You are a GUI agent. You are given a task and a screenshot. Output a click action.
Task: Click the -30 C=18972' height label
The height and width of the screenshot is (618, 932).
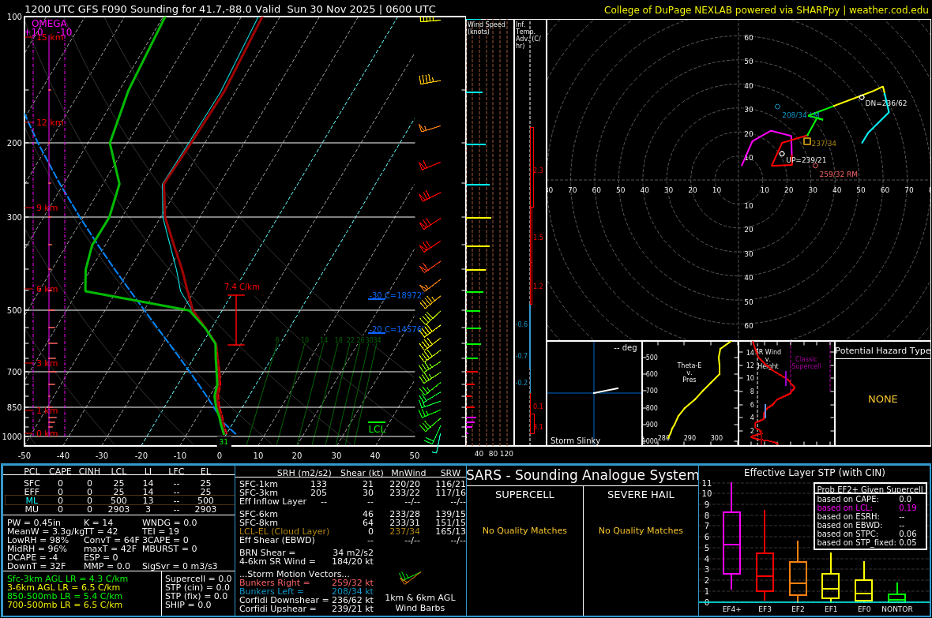pos(396,295)
